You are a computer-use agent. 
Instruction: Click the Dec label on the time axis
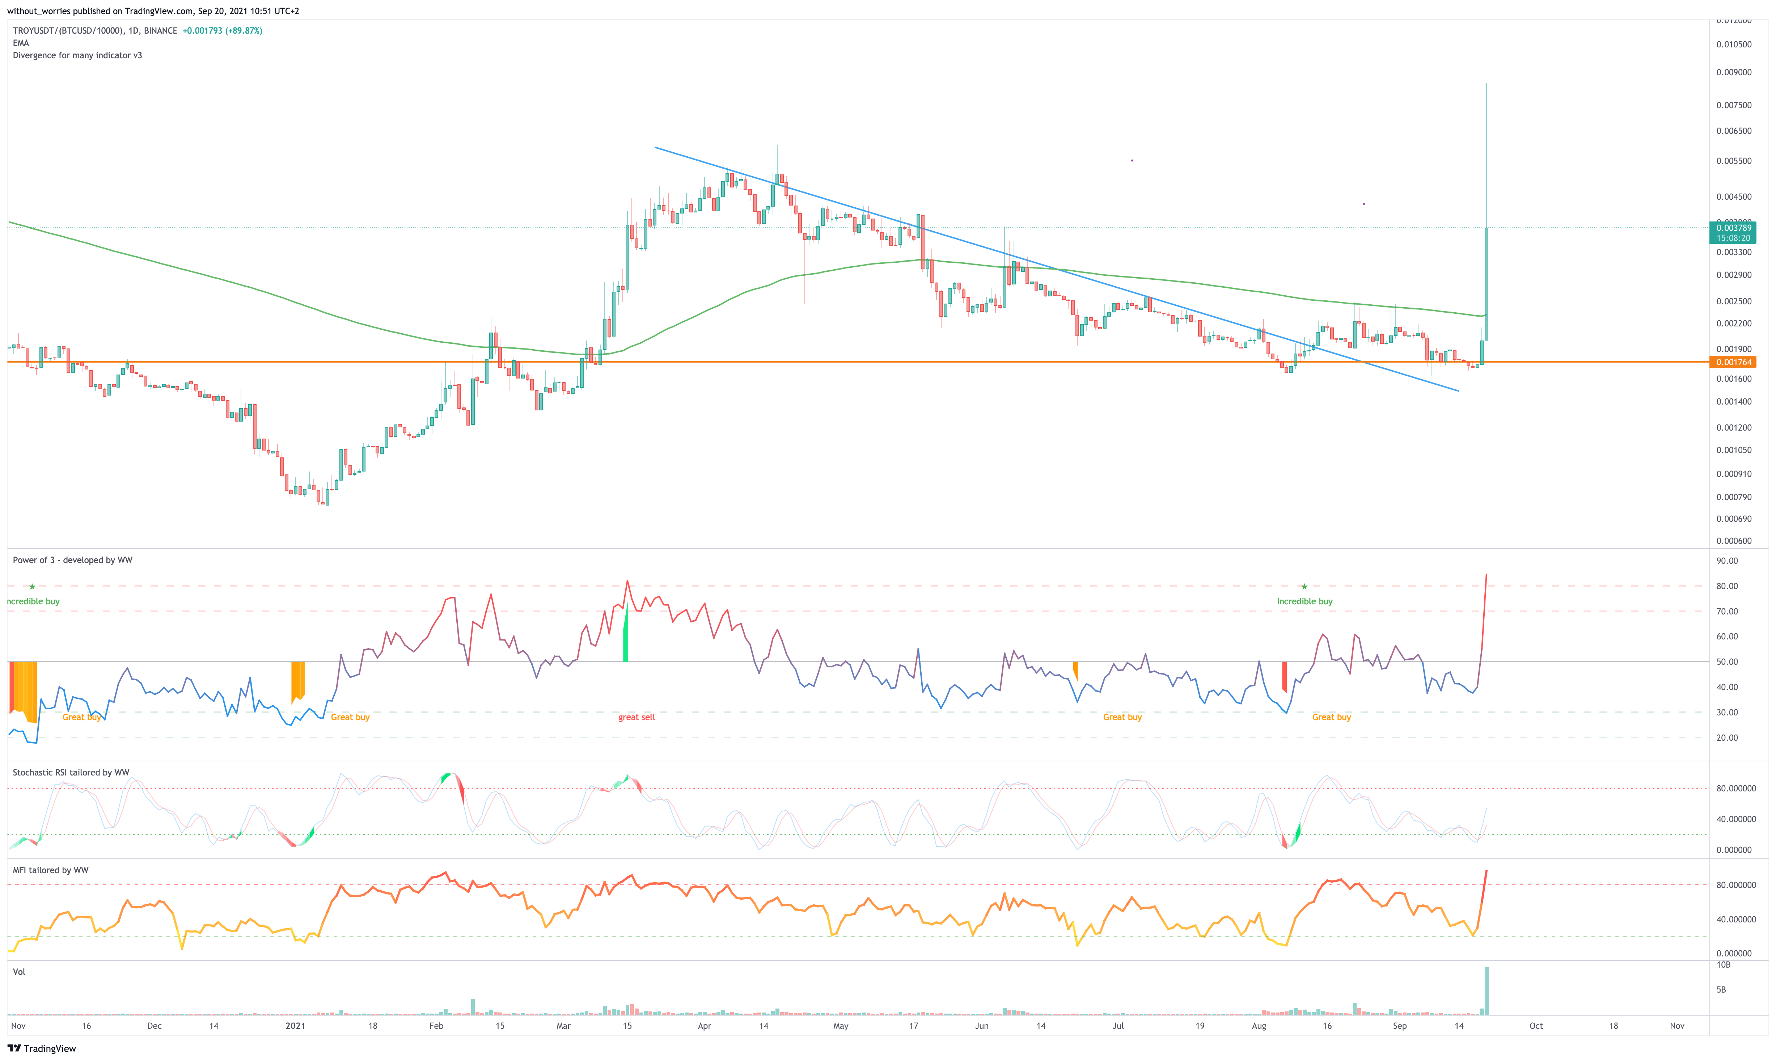coord(155,1026)
